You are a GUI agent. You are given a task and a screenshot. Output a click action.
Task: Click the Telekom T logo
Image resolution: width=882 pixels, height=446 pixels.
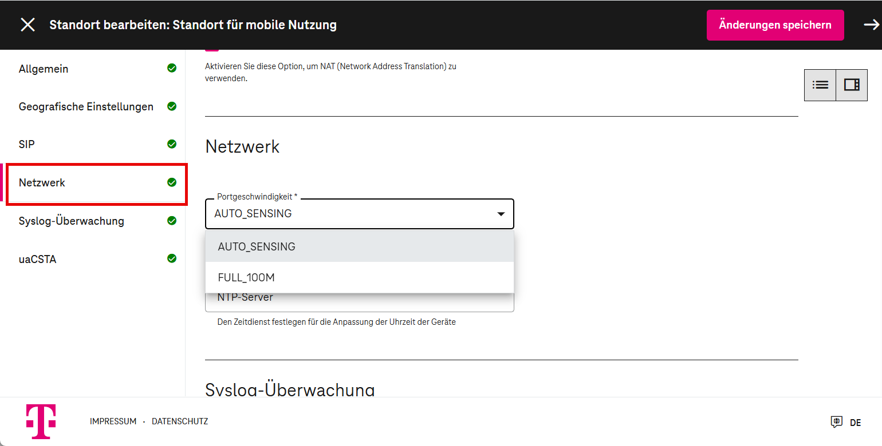[x=41, y=421]
